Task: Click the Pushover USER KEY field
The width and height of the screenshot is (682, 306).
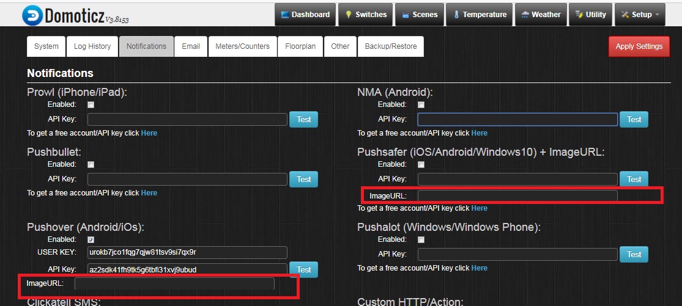Action: coord(187,252)
